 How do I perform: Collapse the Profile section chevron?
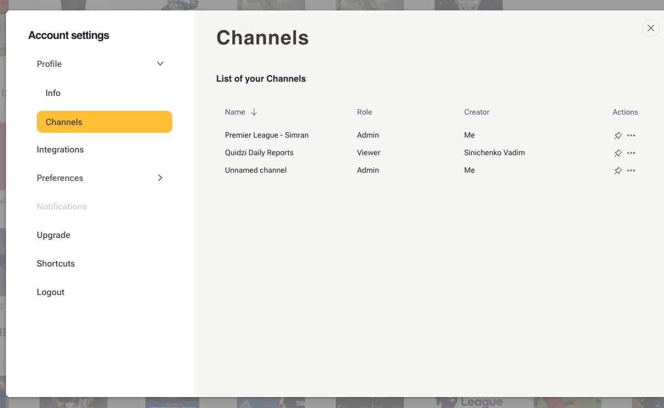[160, 64]
